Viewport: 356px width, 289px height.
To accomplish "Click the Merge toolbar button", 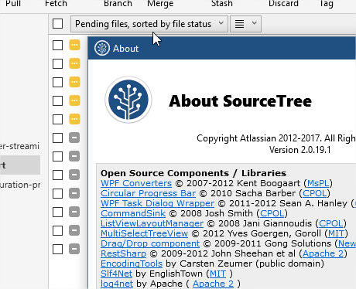I will 160,4.
